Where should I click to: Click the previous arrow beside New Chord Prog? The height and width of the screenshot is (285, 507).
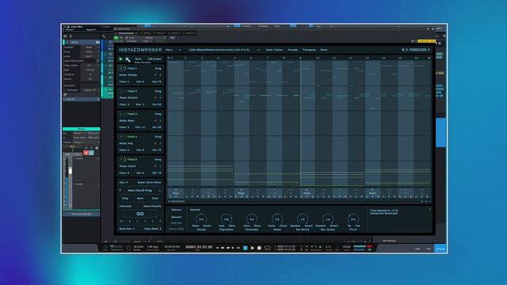click(120, 191)
